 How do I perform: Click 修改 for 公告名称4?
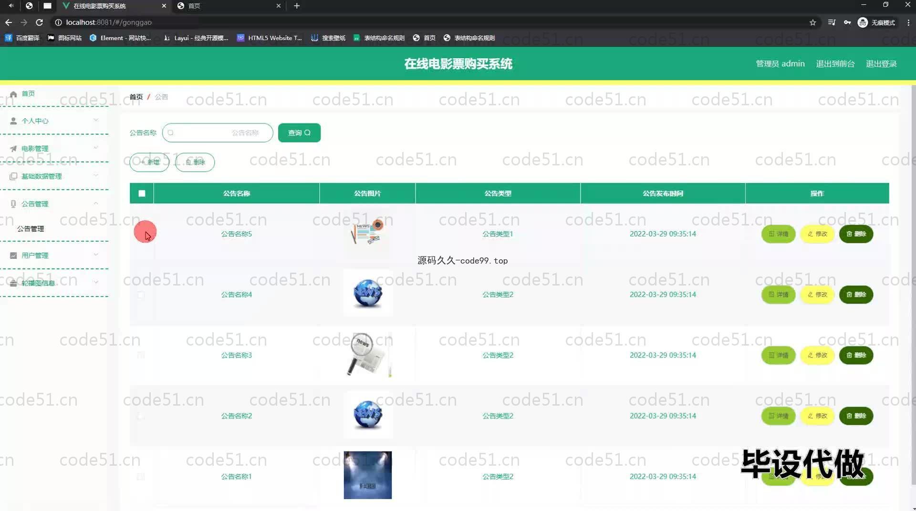[x=817, y=295]
